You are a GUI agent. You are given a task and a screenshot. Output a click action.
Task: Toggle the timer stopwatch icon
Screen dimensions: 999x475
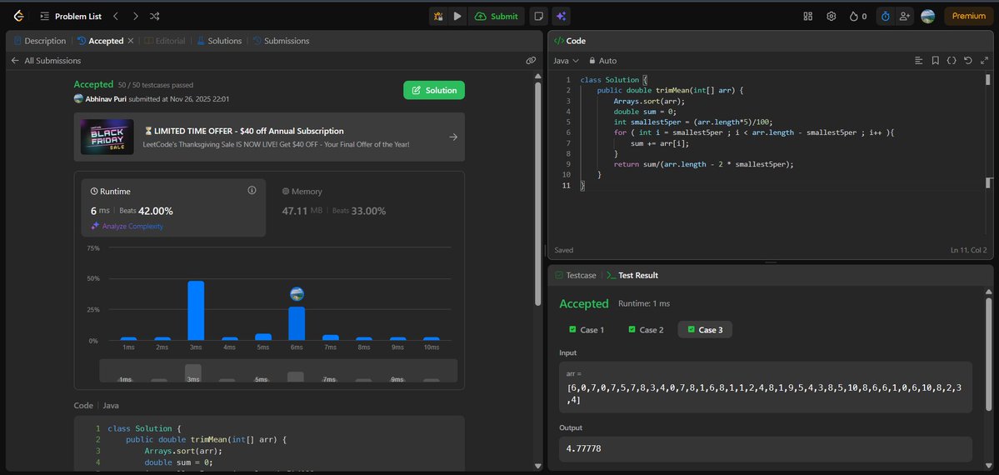point(885,16)
